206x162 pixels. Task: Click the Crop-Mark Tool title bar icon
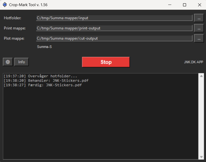tap(5, 5)
